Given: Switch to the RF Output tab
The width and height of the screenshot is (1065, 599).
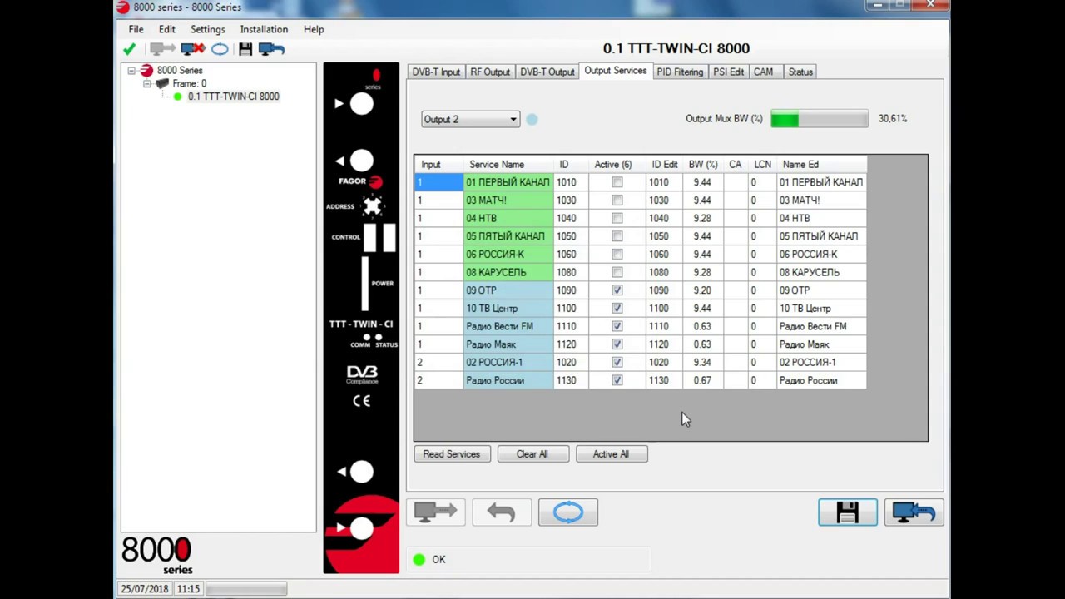Looking at the screenshot, I should coord(490,72).
